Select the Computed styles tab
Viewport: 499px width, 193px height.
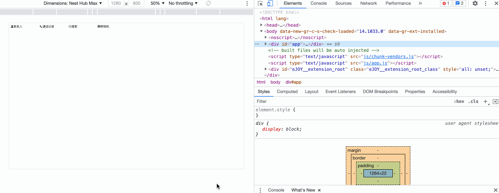pos(287,92)
